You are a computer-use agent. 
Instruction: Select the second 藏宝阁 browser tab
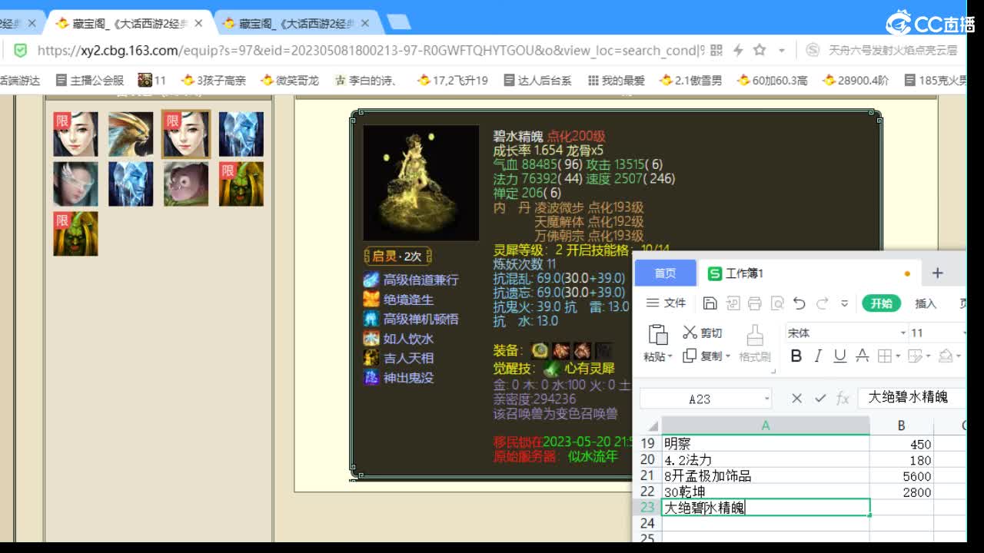(x=296, y=24)
